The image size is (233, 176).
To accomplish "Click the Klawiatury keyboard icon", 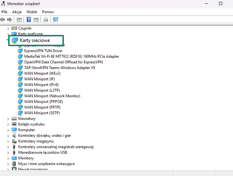I will 14,119.
